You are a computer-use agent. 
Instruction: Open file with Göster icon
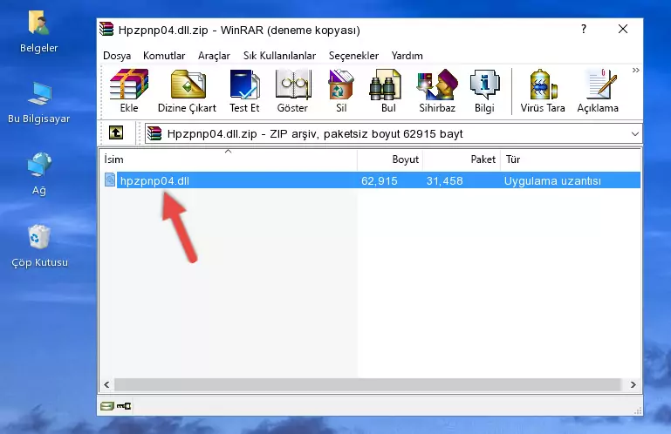click(292, 92)
